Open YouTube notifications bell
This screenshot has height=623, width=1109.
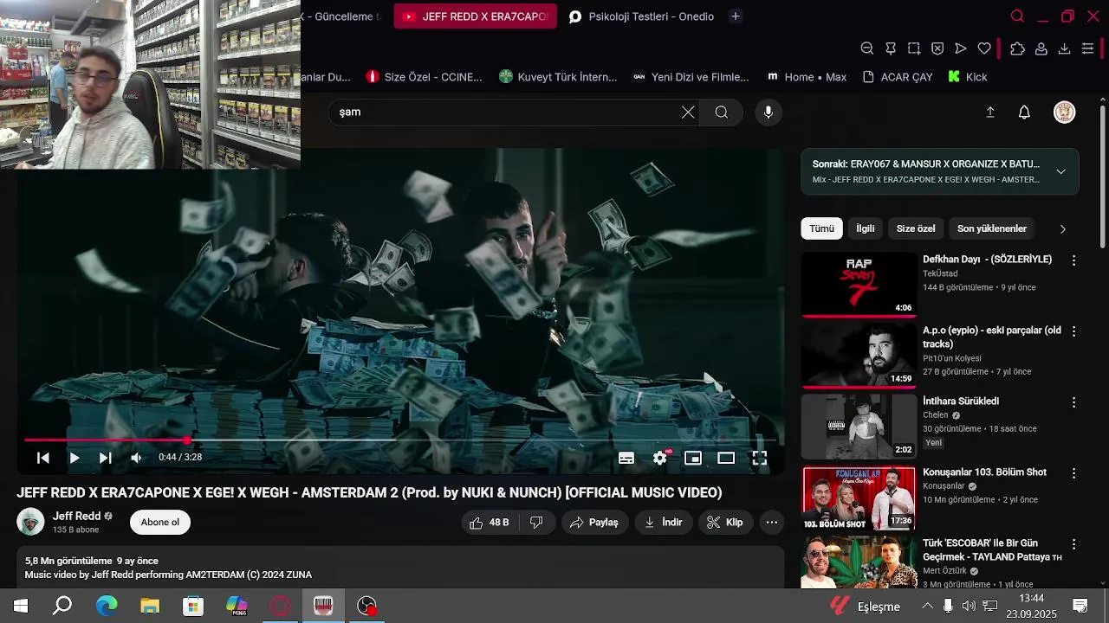pyautogui.click(x=1024, y=112)
